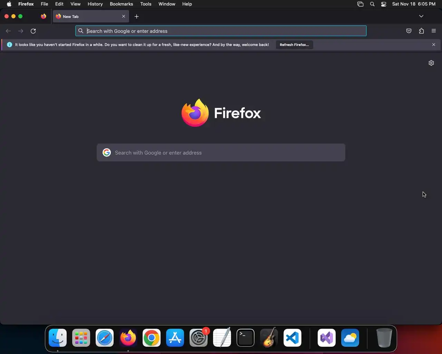Image resolution: width=442 pixels, height=354 pixels.
Task: Click Firefox icon in the Dock
Action: (128, 338)
